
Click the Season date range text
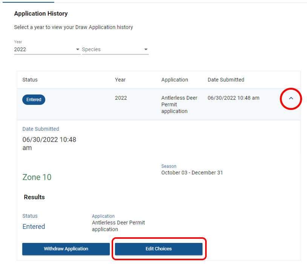(x=192, y=173)
